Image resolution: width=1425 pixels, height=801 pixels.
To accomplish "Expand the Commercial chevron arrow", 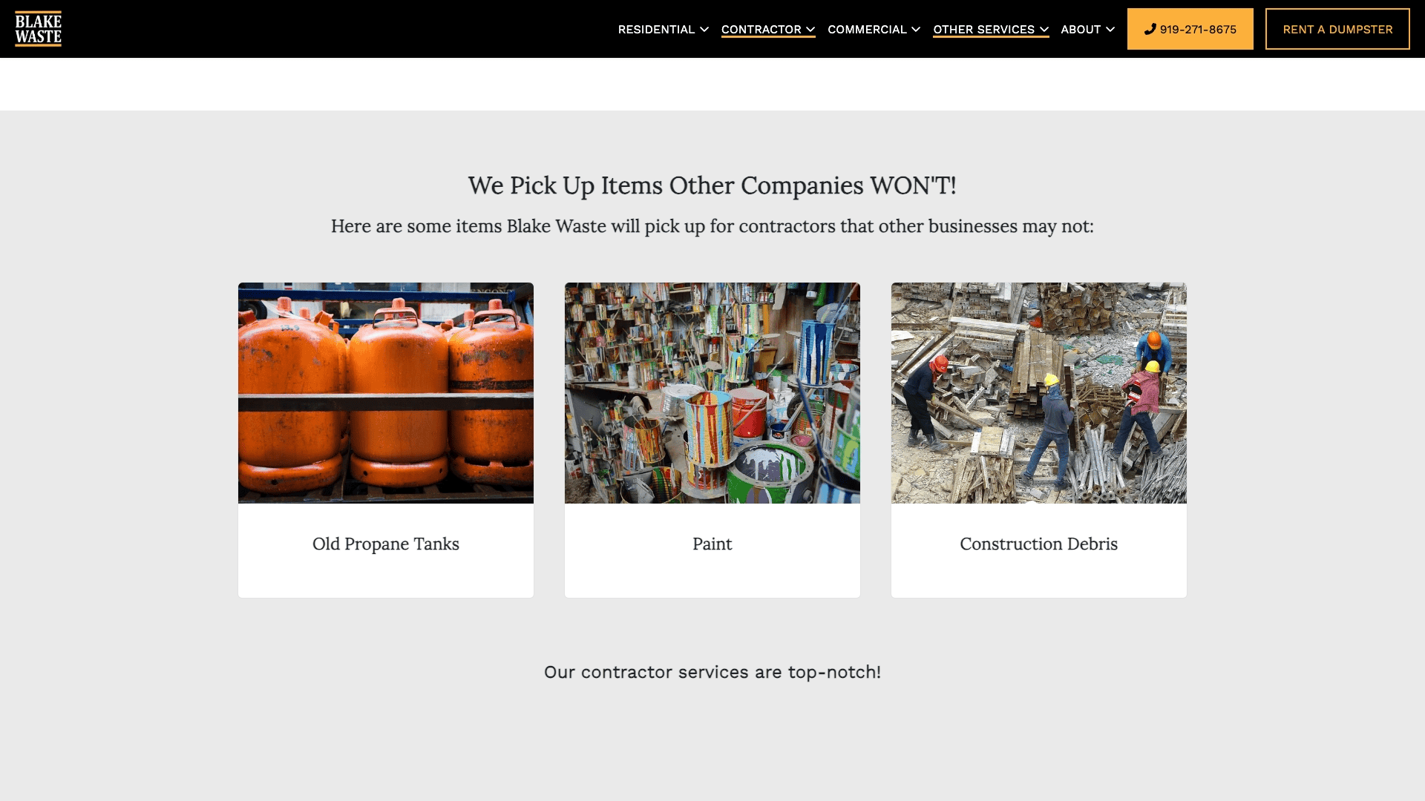I will (916, 30).
